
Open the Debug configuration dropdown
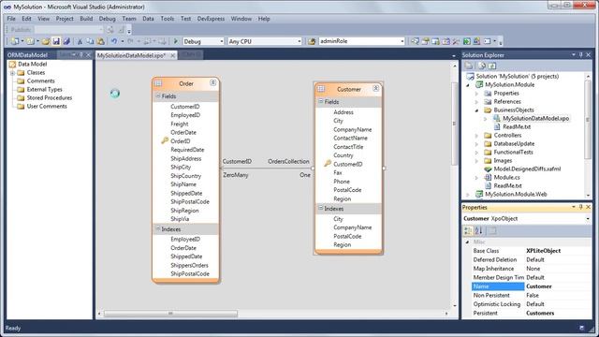pos(222,41)
